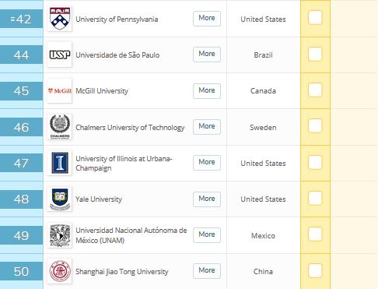Check the compare box for Shanghai Jiao Tong
The width and height of the screenshot is (378, 289).
coord(315,270)
